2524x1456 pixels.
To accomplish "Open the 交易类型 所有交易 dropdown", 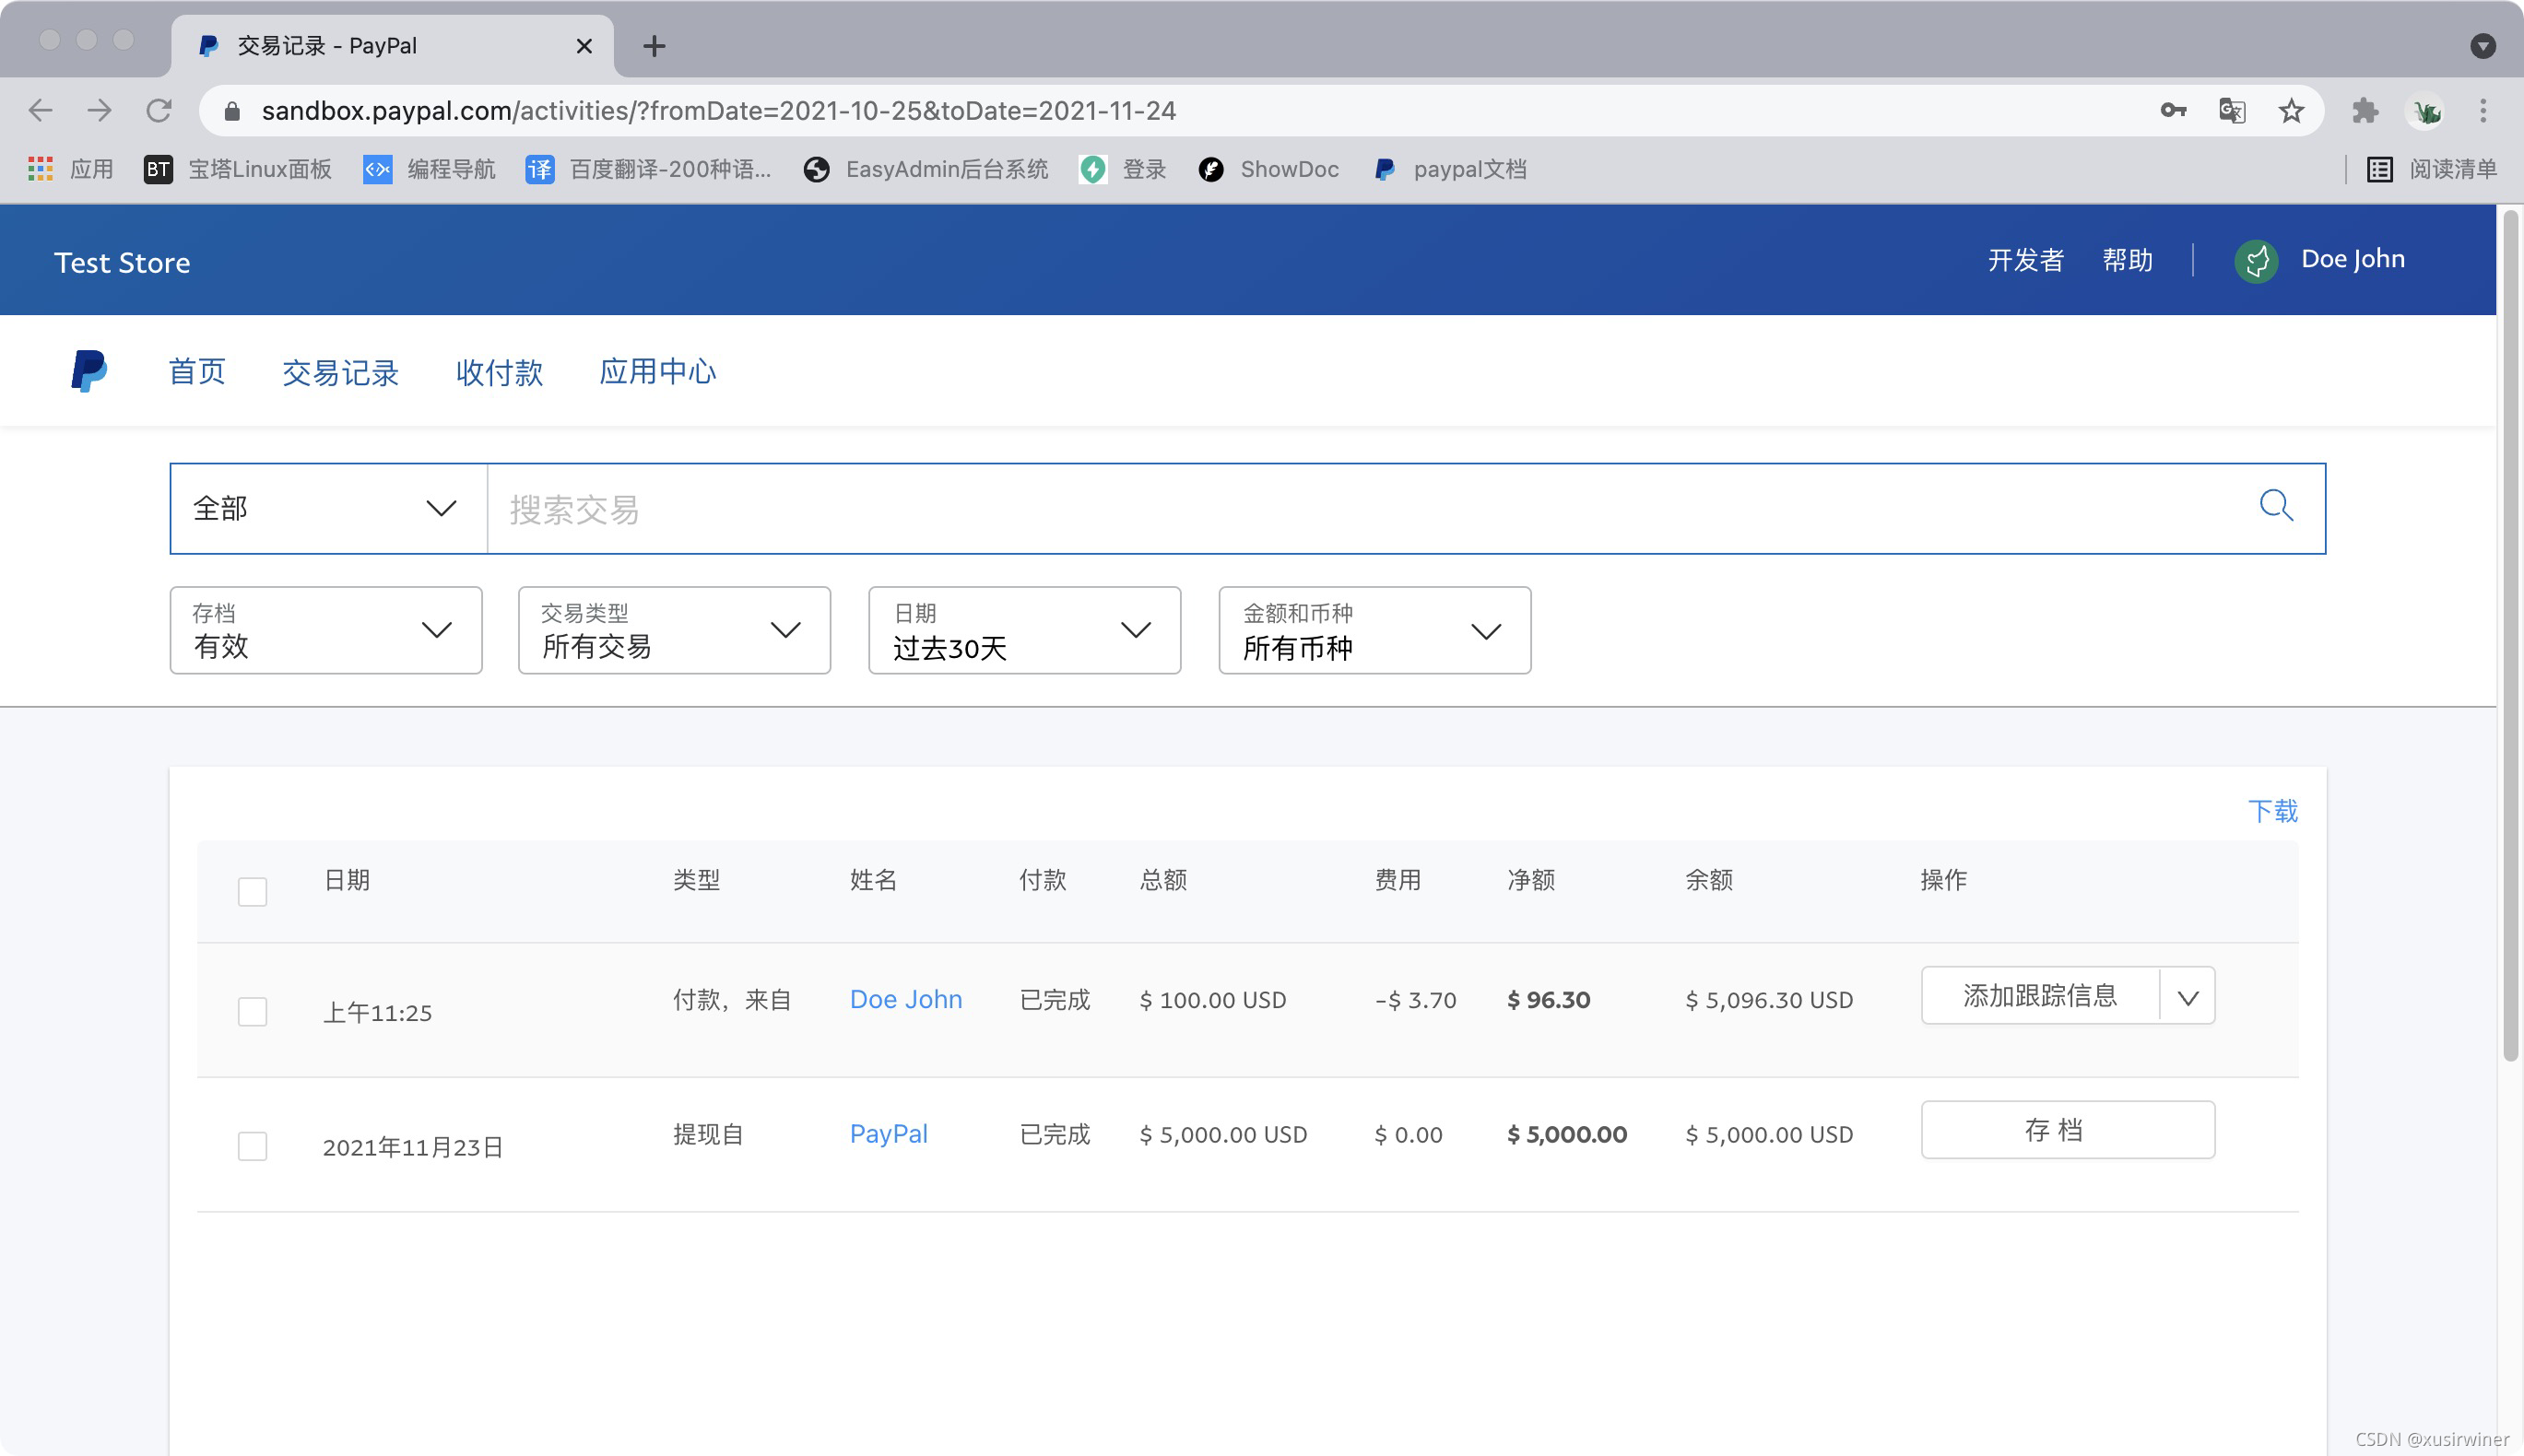I will pyautogui.click(x=674, y=630).
